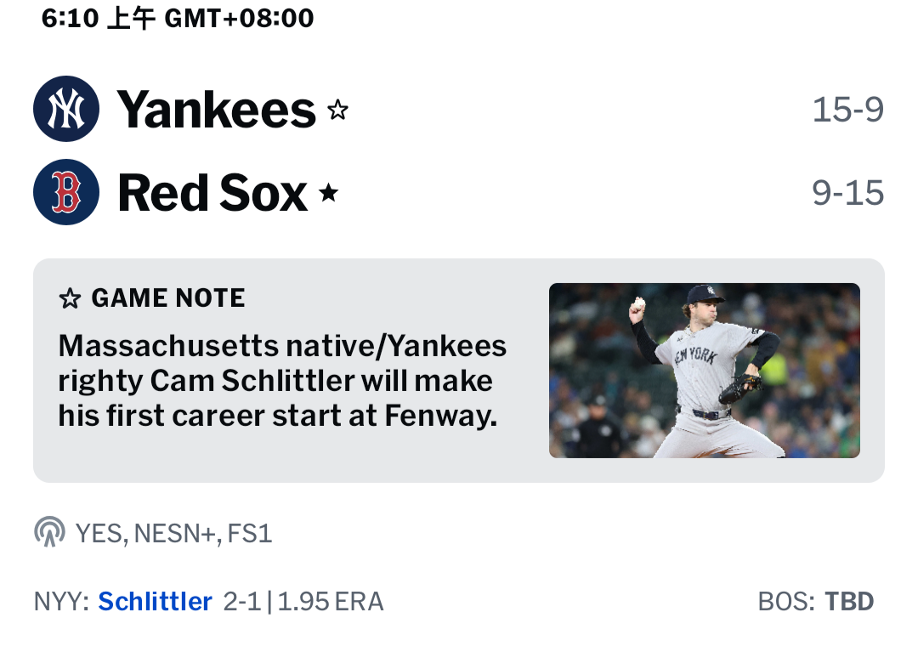Screen dimensions: 918x652
Task: Click the Red Sox 9-15 record
Action: pos(847,194)
